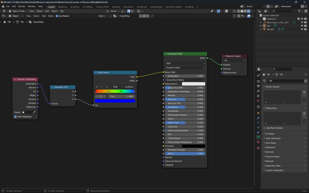The image size is (309, 193).
Task: Open the World properties tab icon
Action: point(258,101)
